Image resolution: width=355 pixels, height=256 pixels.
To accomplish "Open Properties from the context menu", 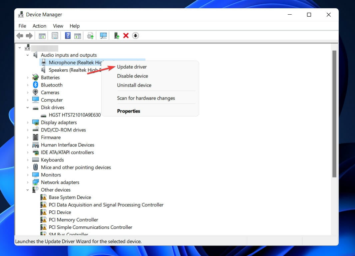I will tap(128, 111).
